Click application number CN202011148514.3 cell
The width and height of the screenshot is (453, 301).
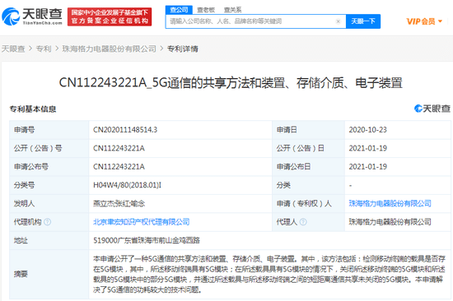(180, 130)
